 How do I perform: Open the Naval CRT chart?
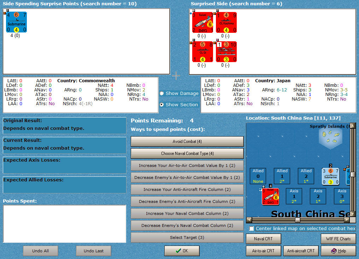click(x=263, y=239)
